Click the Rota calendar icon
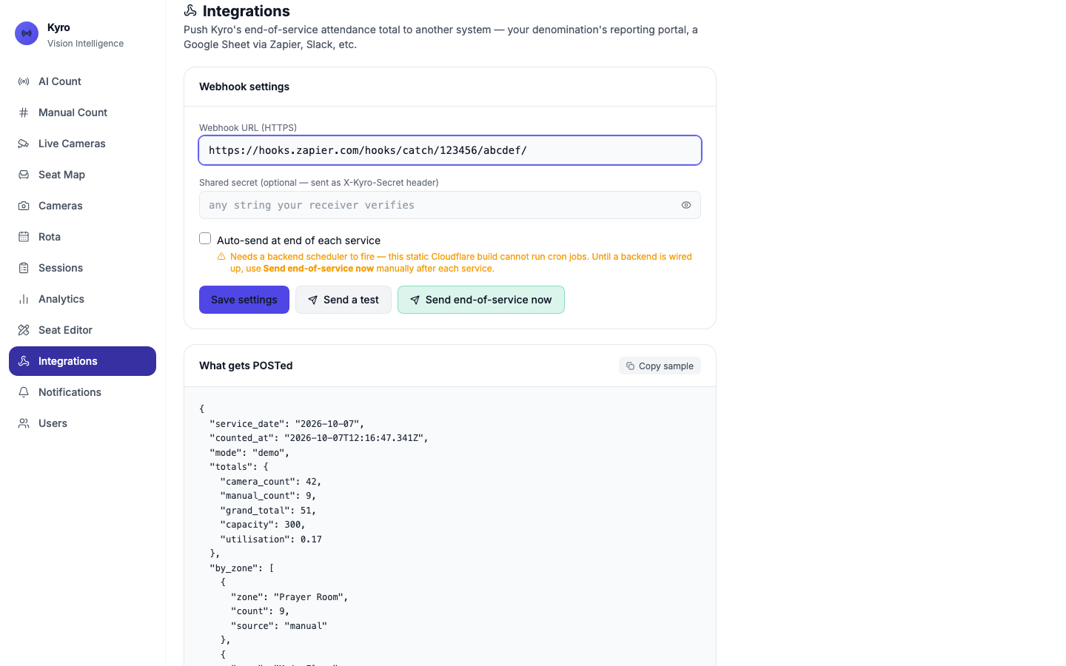1066x666 pixels. click(24, 237)
